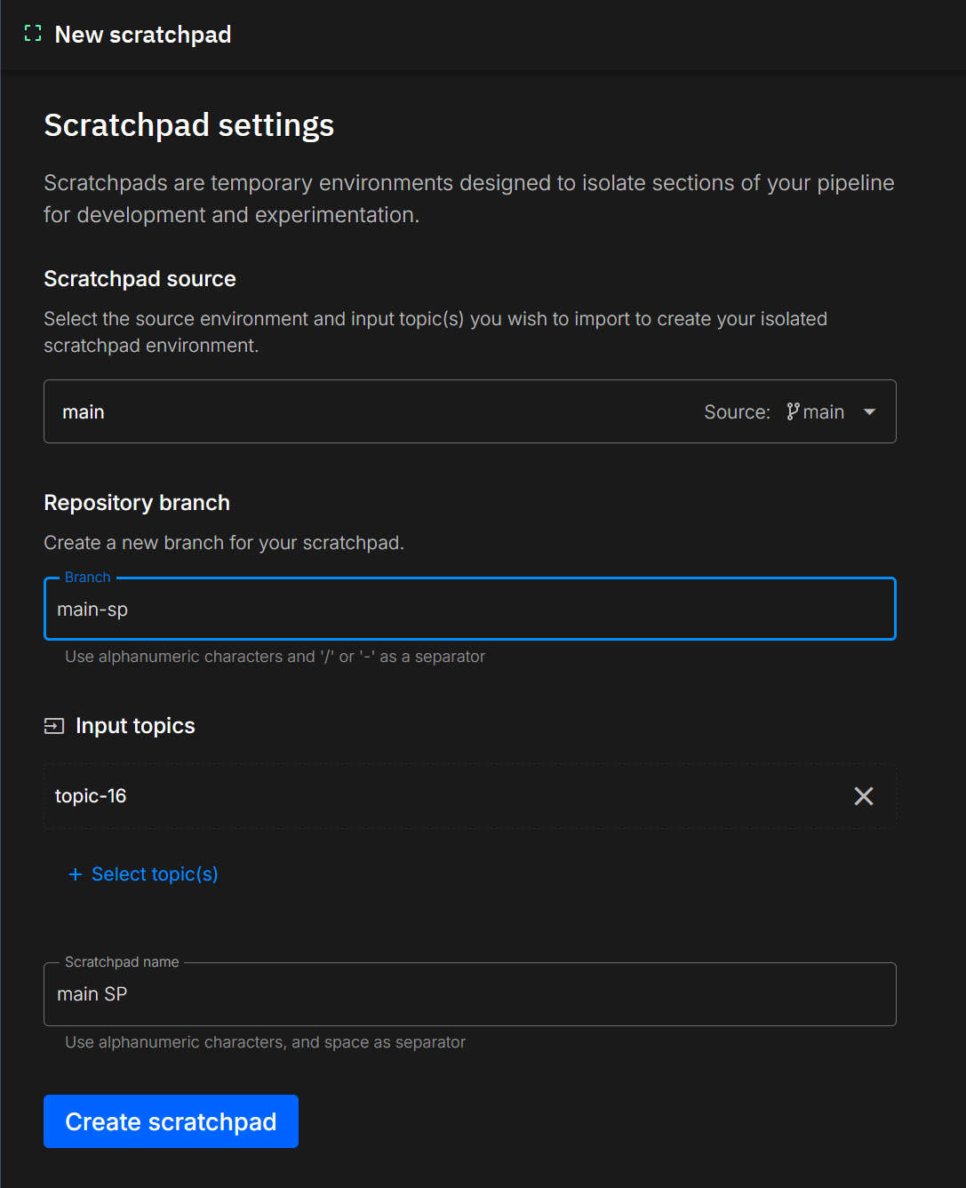
Task: Open the Select topic(s) link
Action: [x=155, y=874]
